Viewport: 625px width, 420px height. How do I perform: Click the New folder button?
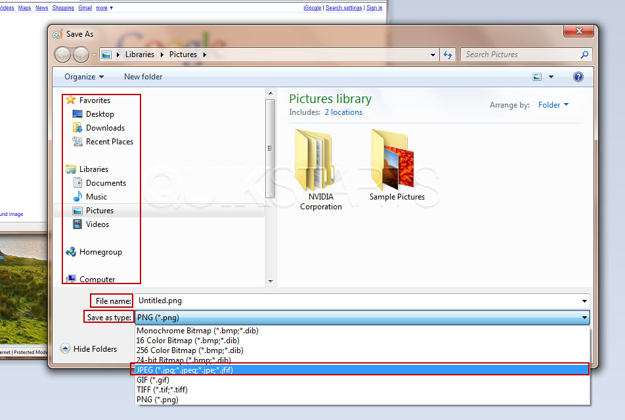pos(143,77)
